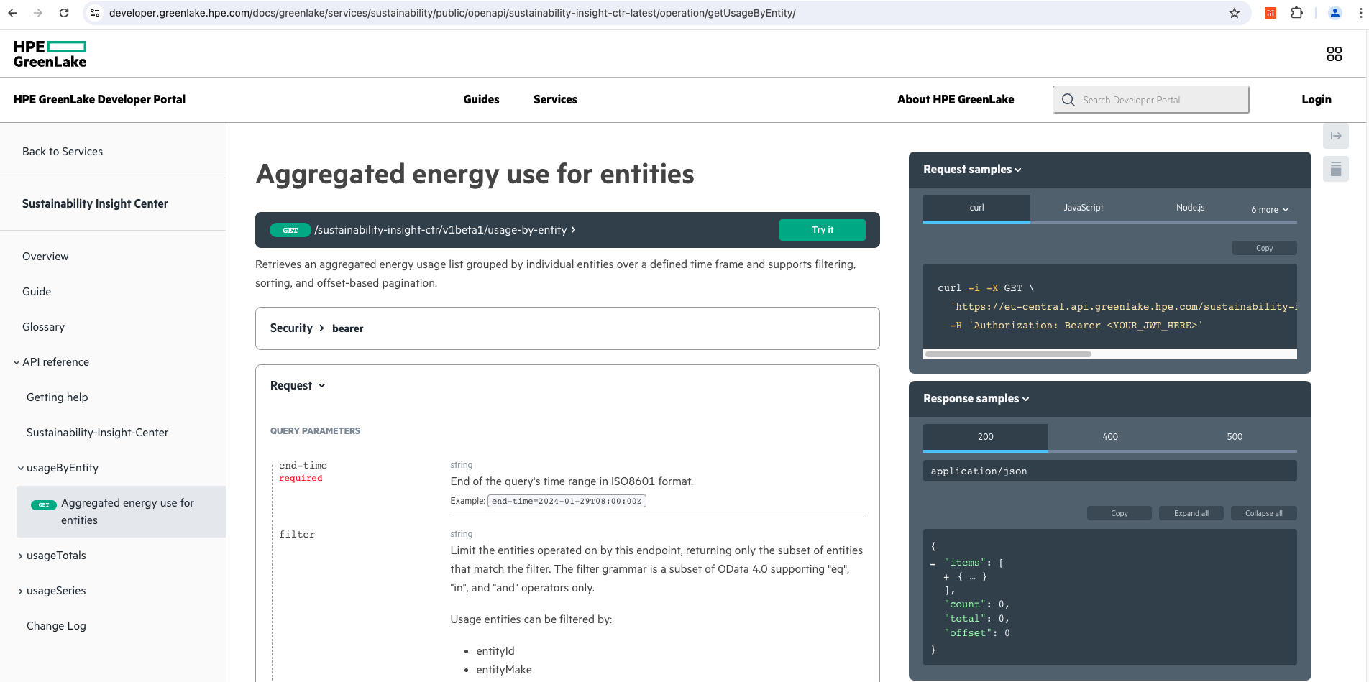This screenshot has height=682, width=1369.
Task: Click the curl sample horizontal scrollbar
Action: tap(1008, 354)
